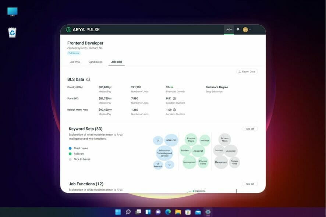Screen dimensions: 326x217
Task: Click the info icon beside BLS Data
Action: click(88, 79)
